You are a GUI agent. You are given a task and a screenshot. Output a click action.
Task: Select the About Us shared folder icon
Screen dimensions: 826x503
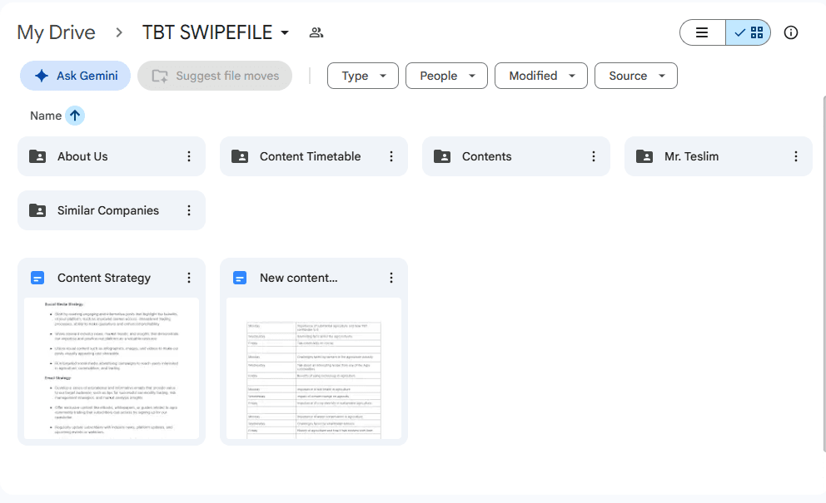tap(37, 156)
